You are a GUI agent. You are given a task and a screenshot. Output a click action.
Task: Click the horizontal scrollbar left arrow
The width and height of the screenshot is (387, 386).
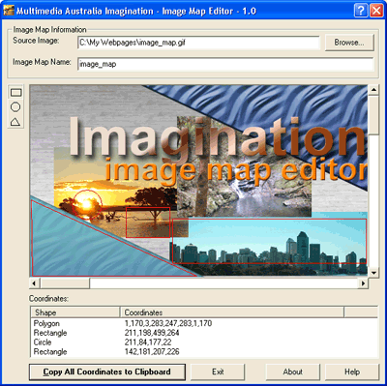tap(34, 283)
